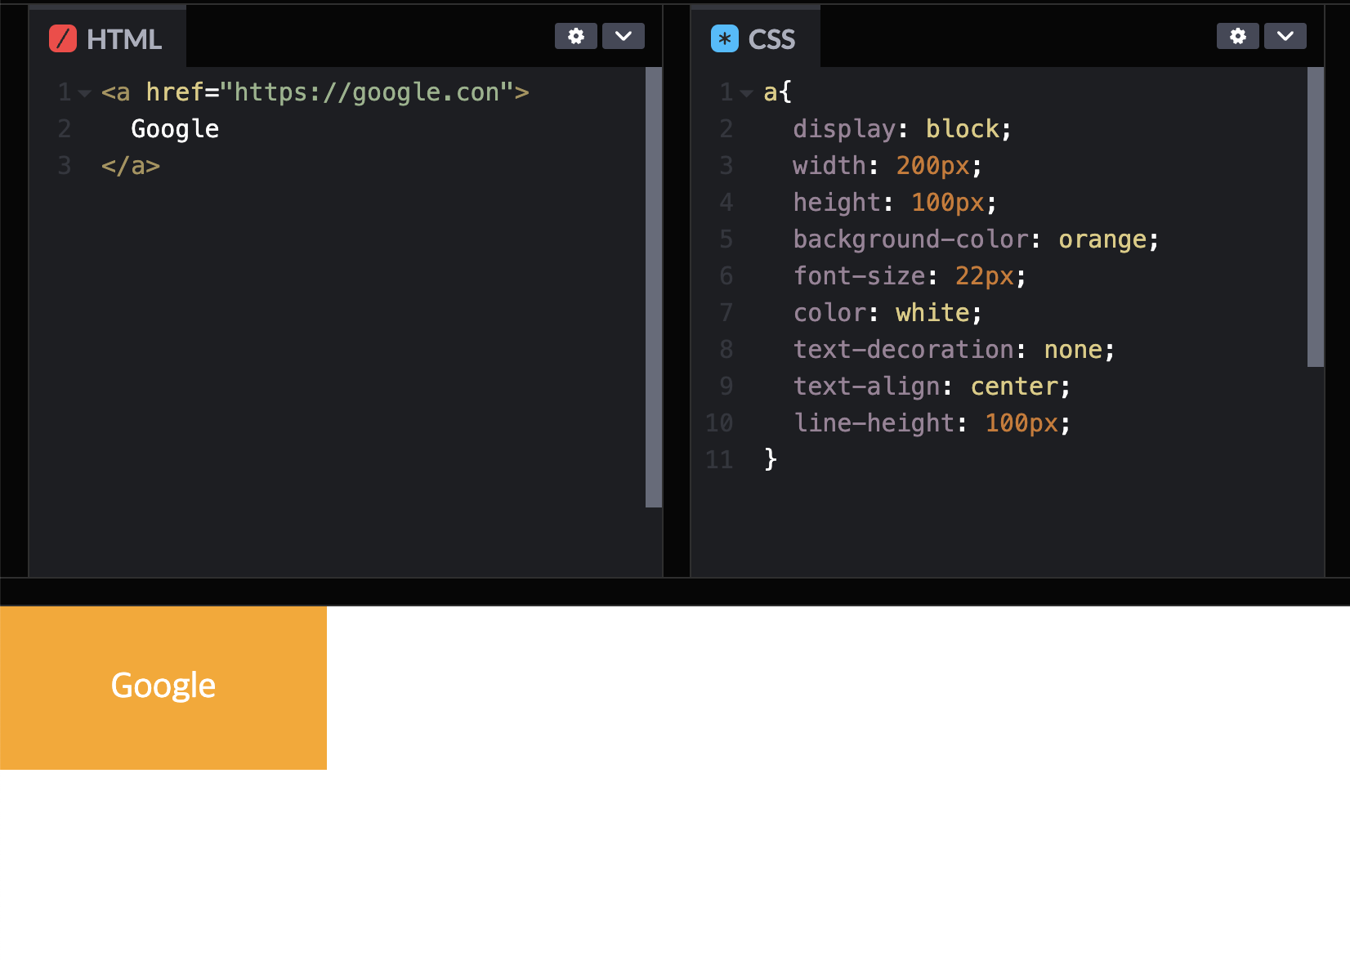Click the 'display: block;' line
The image size is (1350, 961).
pyautogui.click(x=902, y=129)
